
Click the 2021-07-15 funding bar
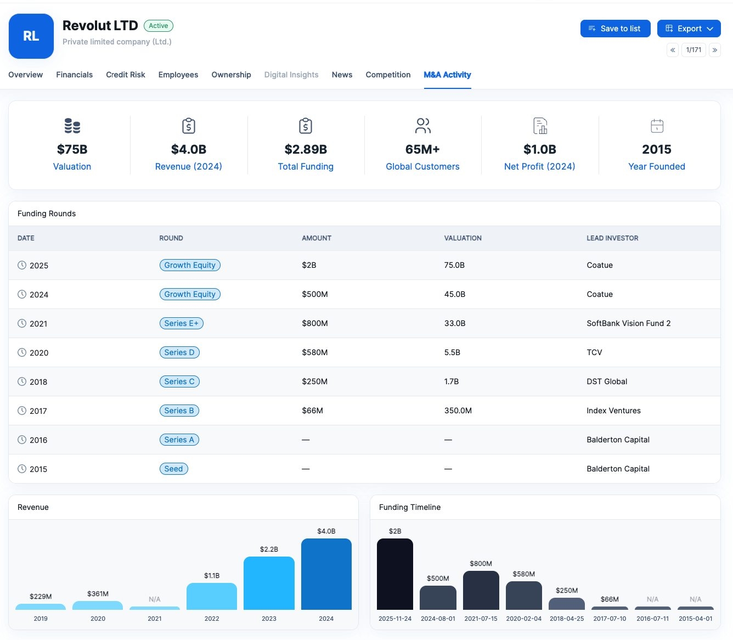tap(481, 590)
